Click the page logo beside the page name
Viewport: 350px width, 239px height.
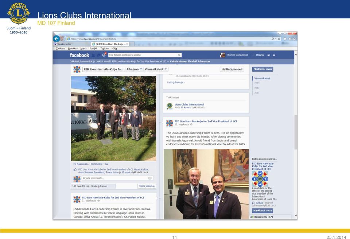click(x=77, y=69)
